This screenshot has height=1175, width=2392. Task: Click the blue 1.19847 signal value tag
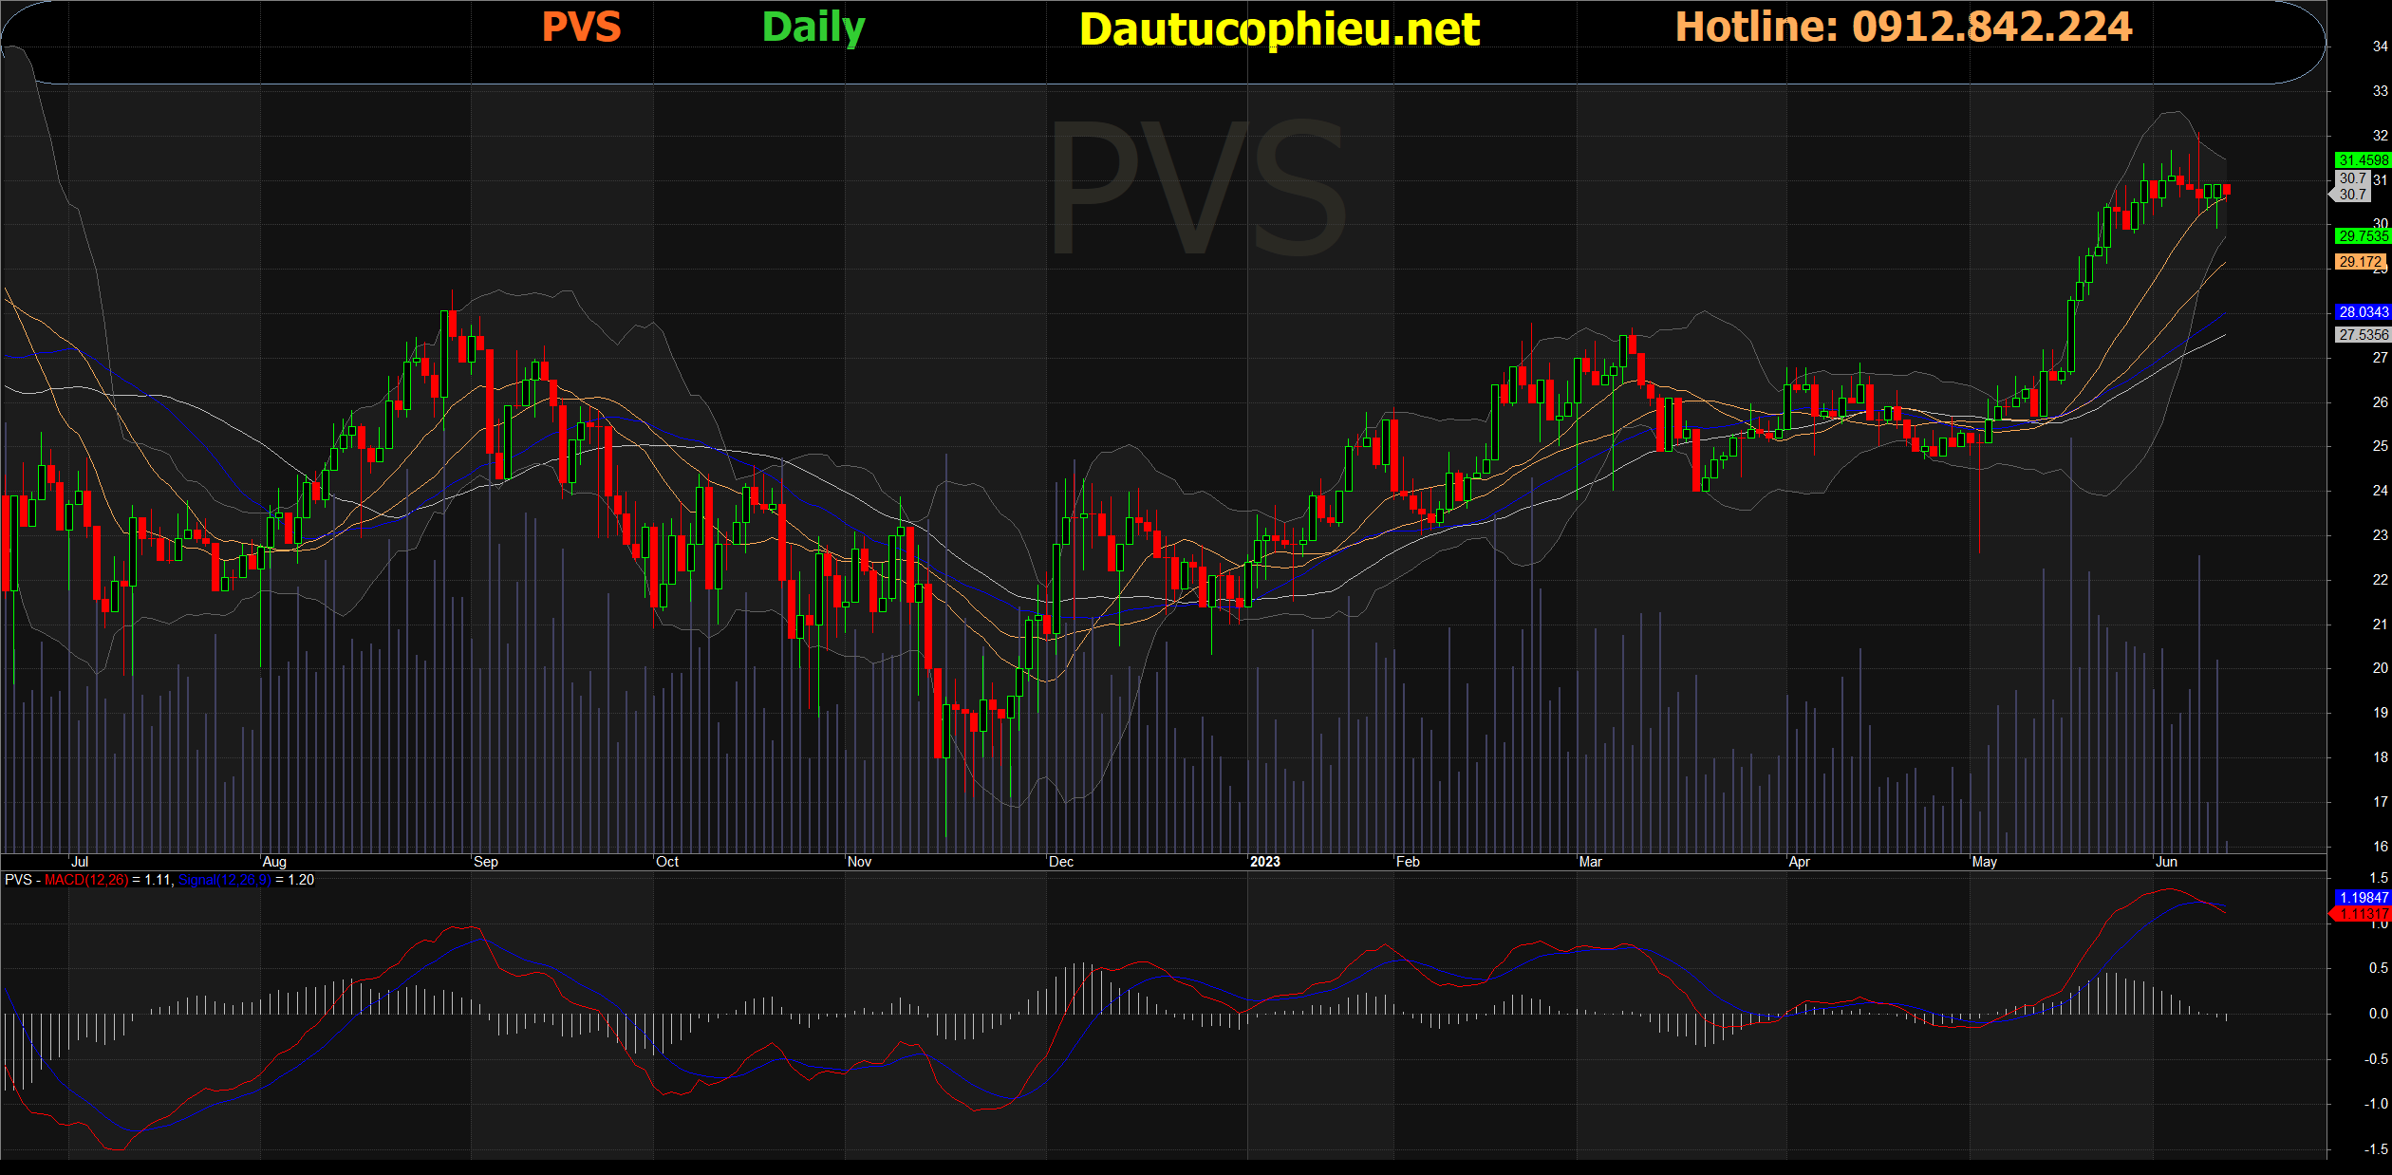click(x=2362, y=898)
